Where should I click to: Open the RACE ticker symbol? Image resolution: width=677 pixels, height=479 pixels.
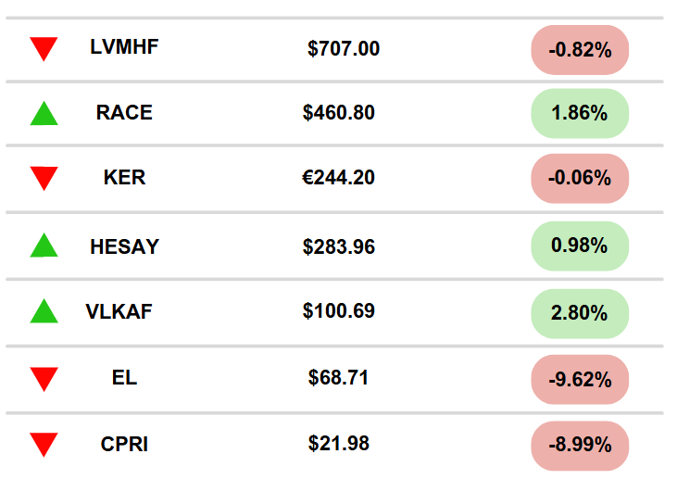(x=124, y=113)
